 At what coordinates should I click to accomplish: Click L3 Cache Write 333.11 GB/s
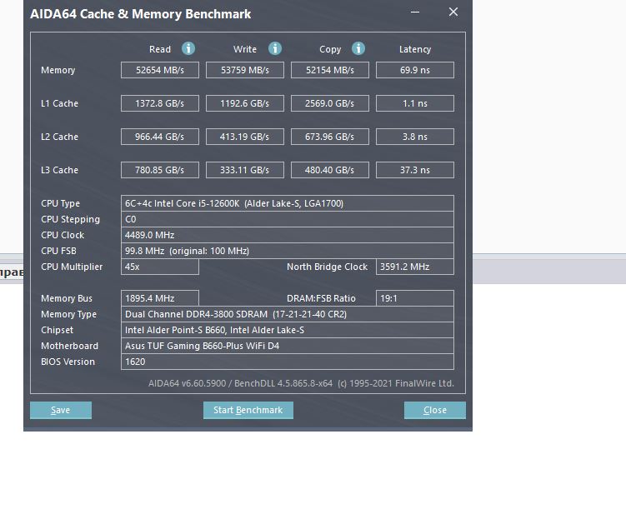pyautogui.click(x=245, y=170)
